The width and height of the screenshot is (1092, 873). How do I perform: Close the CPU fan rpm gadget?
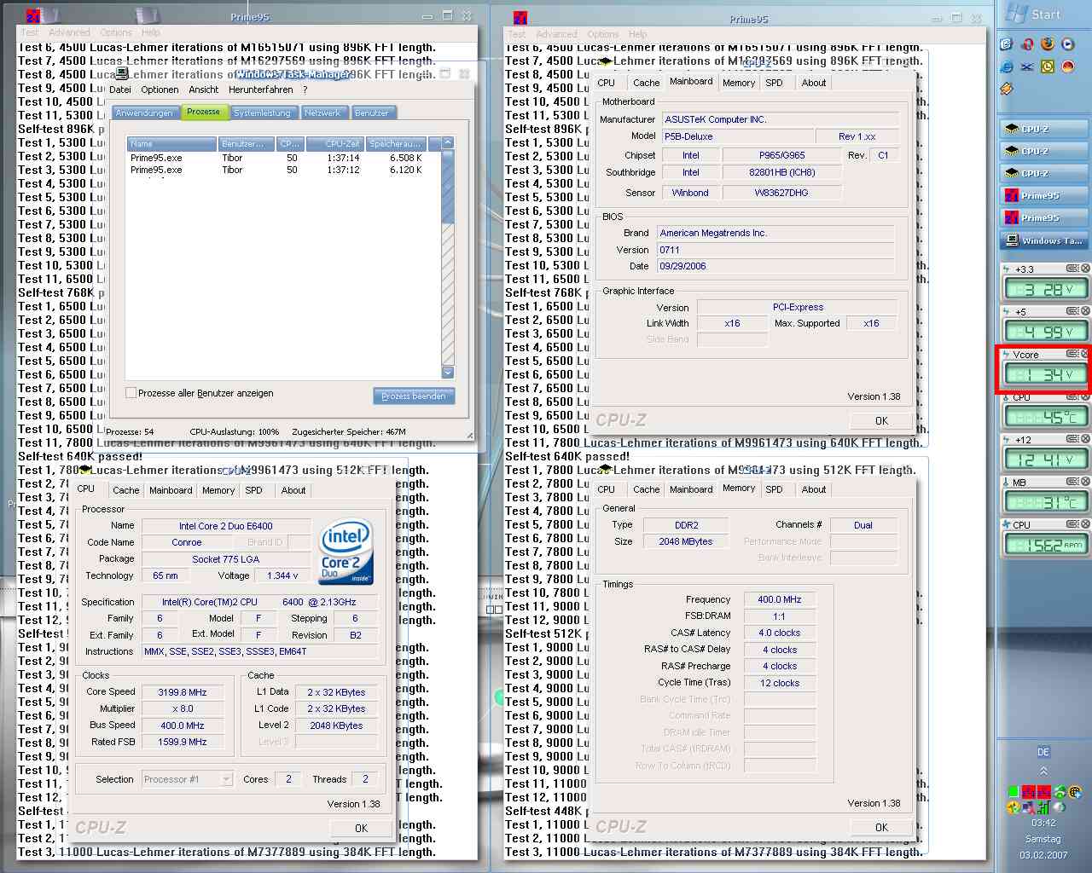point(1085,524)
